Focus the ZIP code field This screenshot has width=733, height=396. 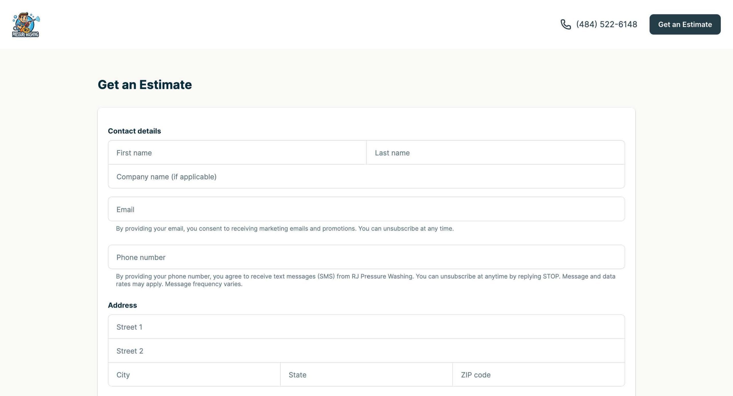(x=539, y=375)
